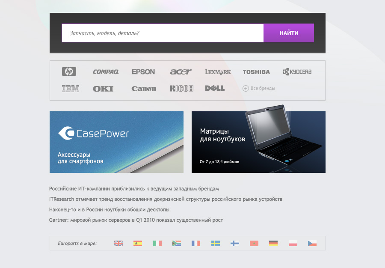The height and width of the screenshot is (268, 385).
Task: Select the United Kingdom flag
Action: (118, 243)
